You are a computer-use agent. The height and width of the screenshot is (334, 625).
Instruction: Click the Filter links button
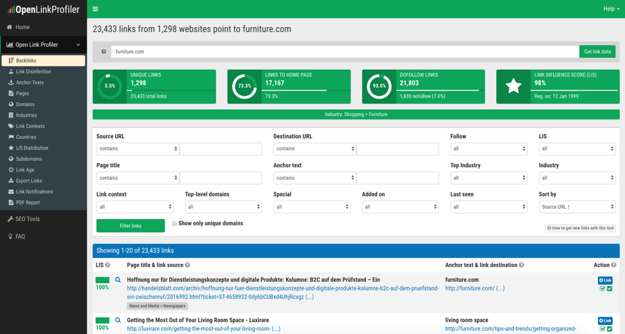tap(130, 225)
